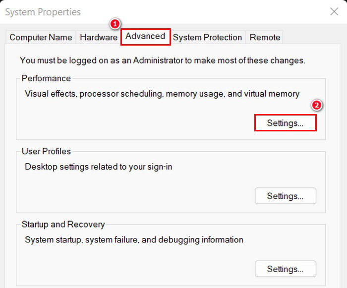
Task: Click the Startup and Recovery group label
Action: 63,225
